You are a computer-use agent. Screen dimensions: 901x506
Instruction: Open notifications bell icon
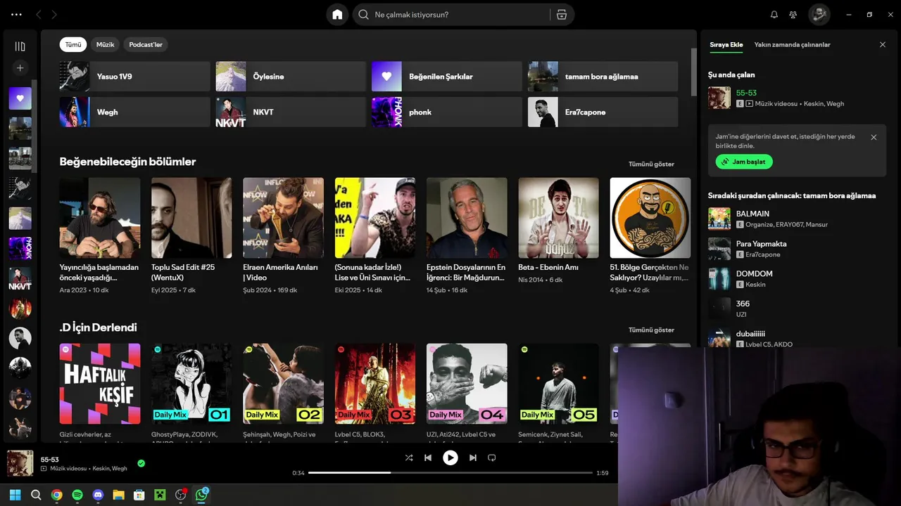[x=774, y=15]
